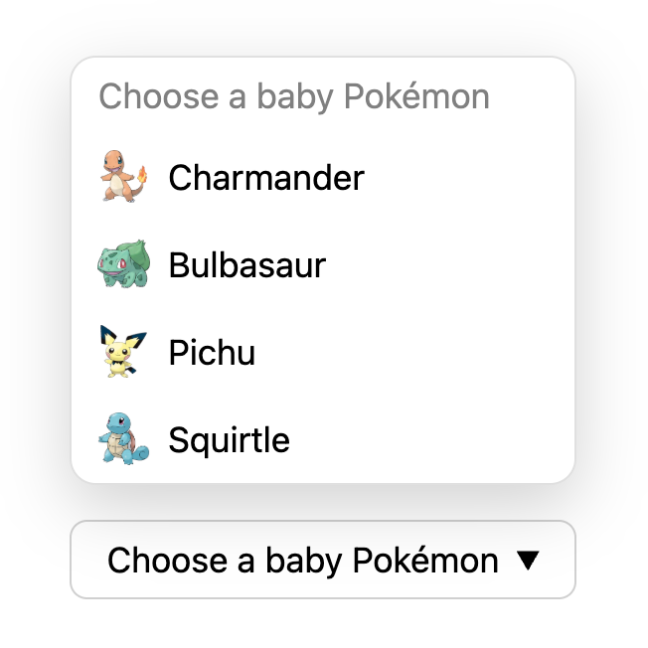Open the "Choose a baby Pokémon" button

pos(303,561)
